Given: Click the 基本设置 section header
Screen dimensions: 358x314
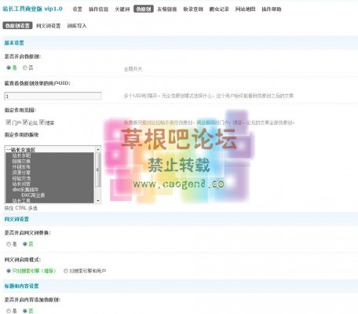Looking at the screenshot, I should point(14,42).
